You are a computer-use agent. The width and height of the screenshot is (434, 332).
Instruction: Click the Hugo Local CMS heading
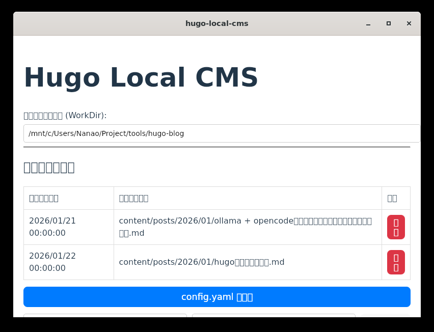pyautogui.click(x=141, y=78)
